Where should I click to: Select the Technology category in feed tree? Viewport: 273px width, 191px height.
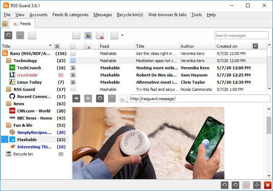25,61
